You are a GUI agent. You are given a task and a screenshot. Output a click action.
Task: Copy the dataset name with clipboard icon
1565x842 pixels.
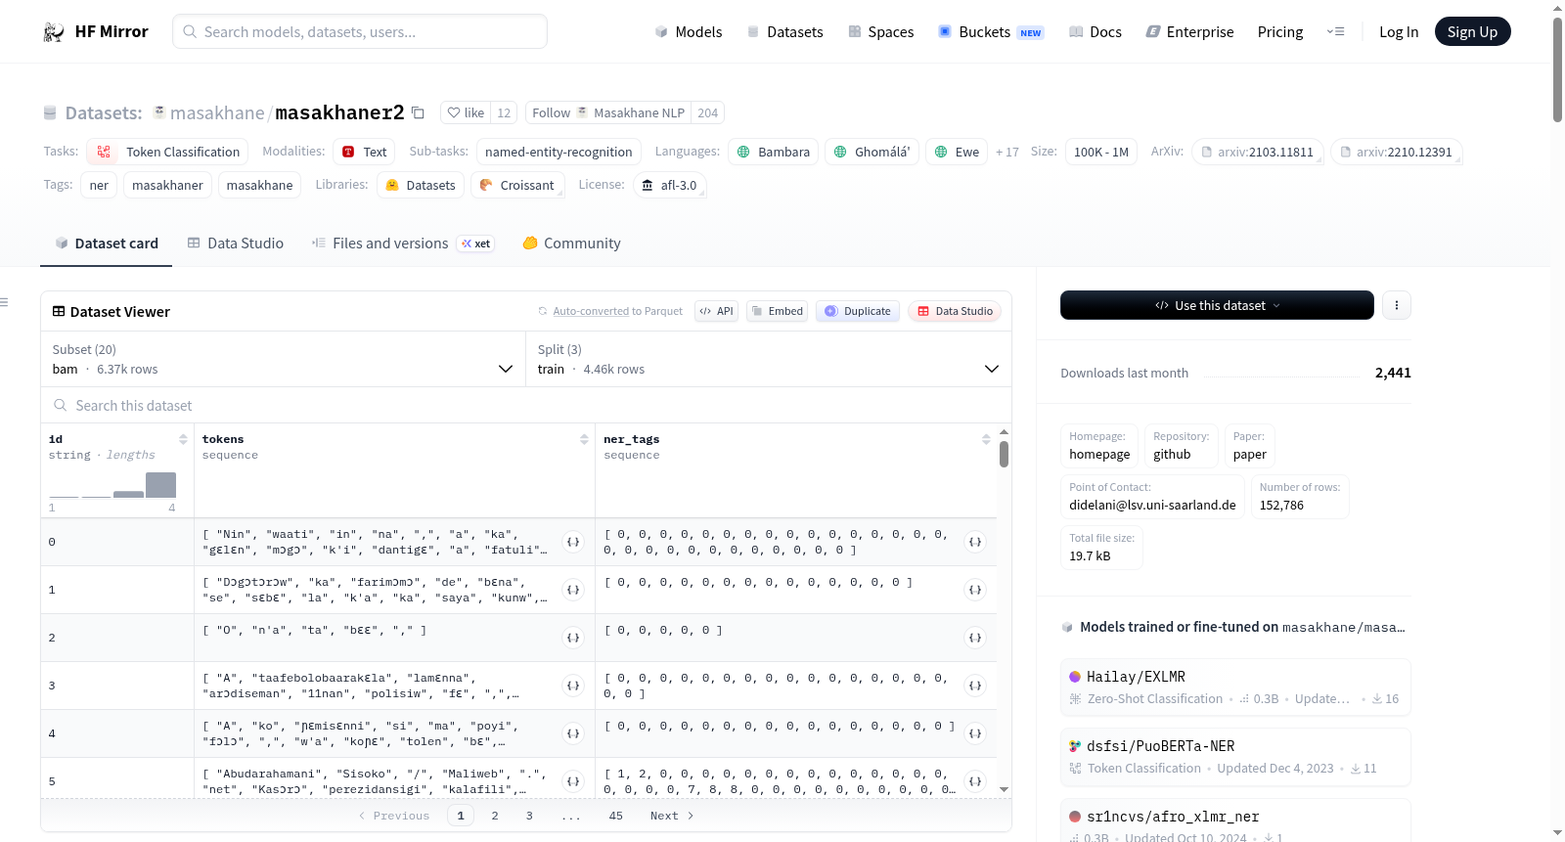418,112
